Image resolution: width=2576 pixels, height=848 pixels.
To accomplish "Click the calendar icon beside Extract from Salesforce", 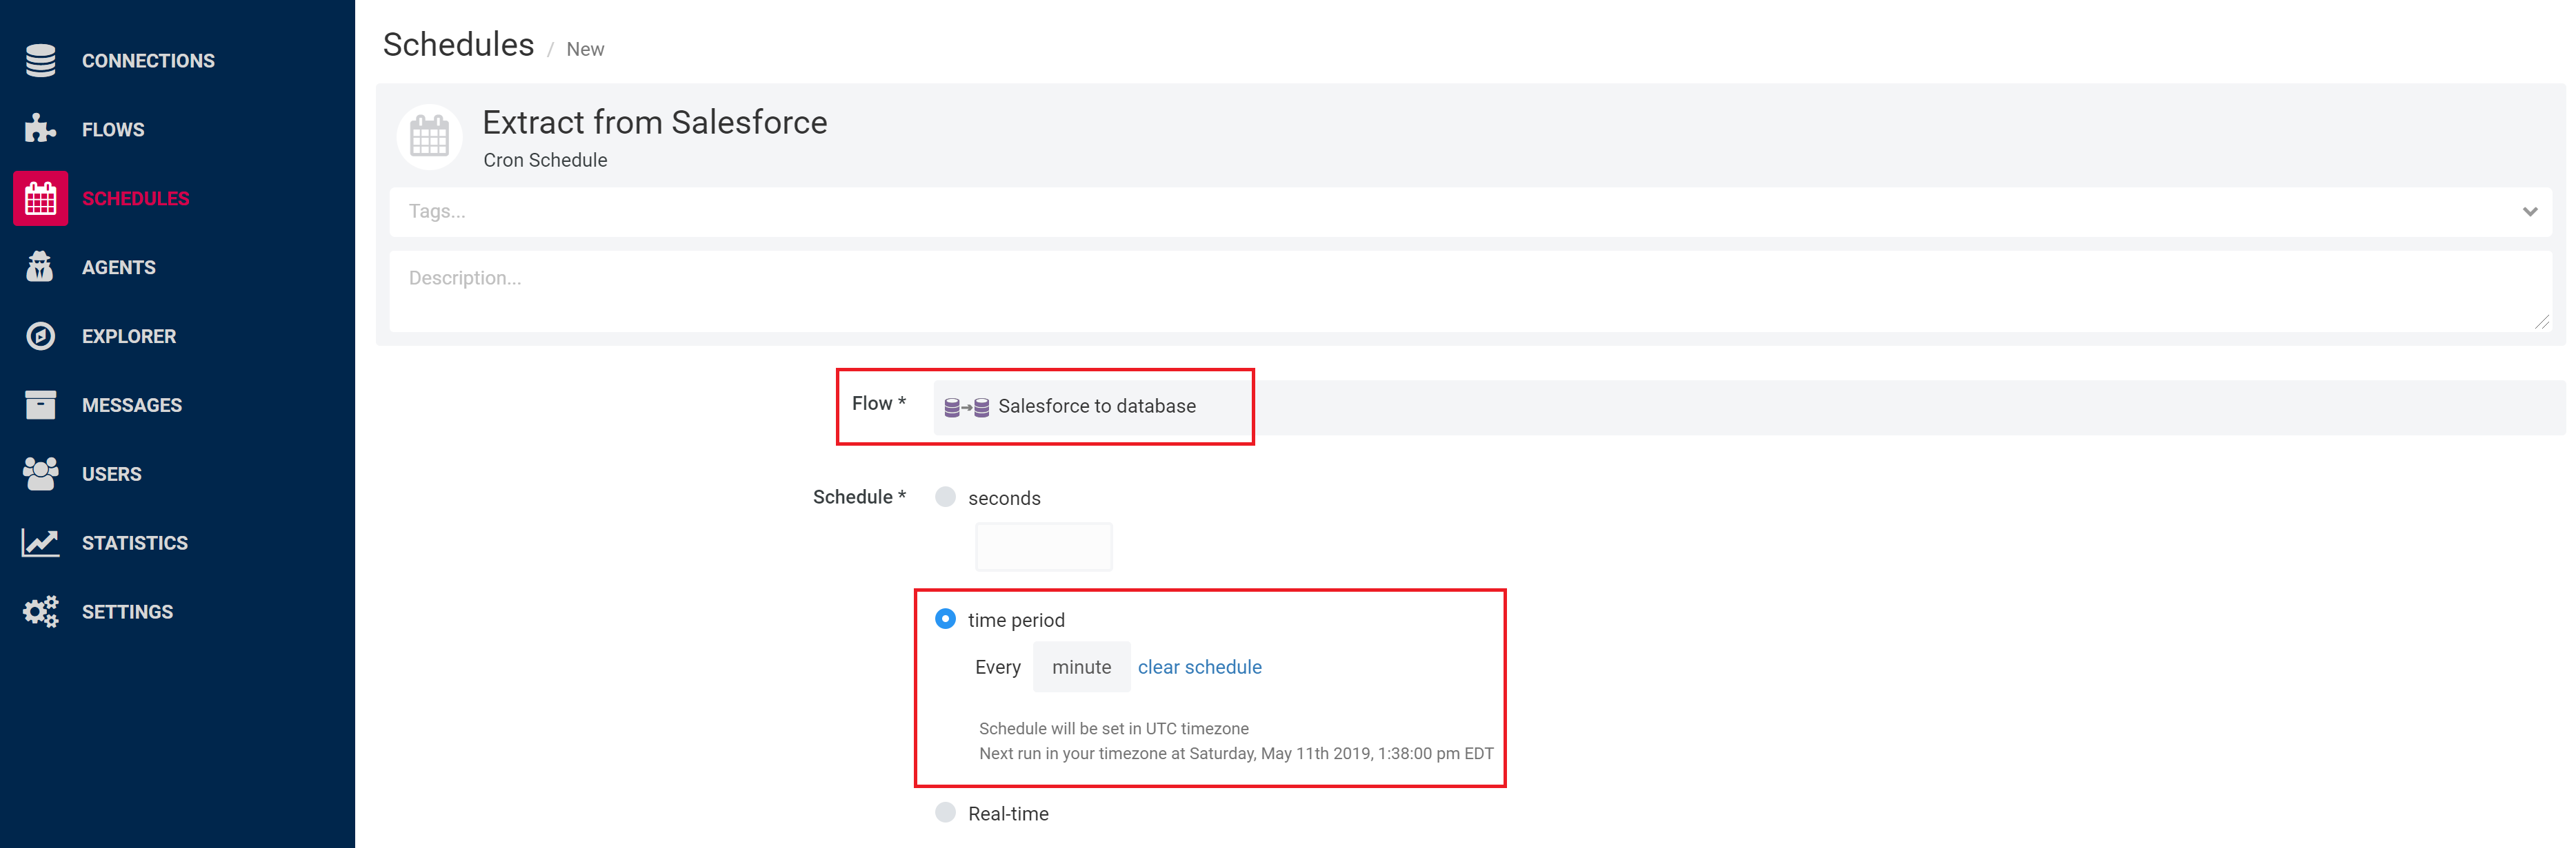I will [429, 137].
